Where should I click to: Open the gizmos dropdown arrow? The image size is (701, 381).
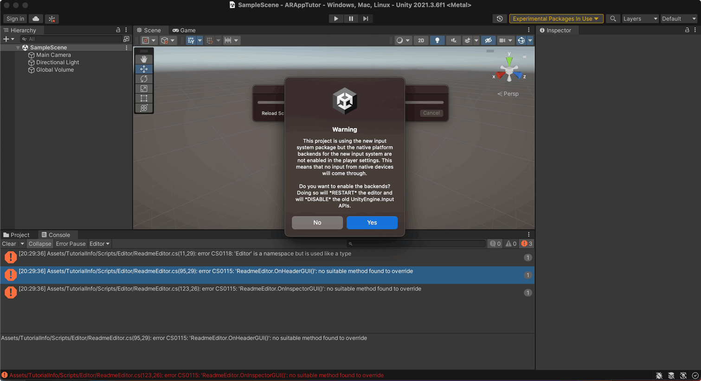click(x=530, y=40)
